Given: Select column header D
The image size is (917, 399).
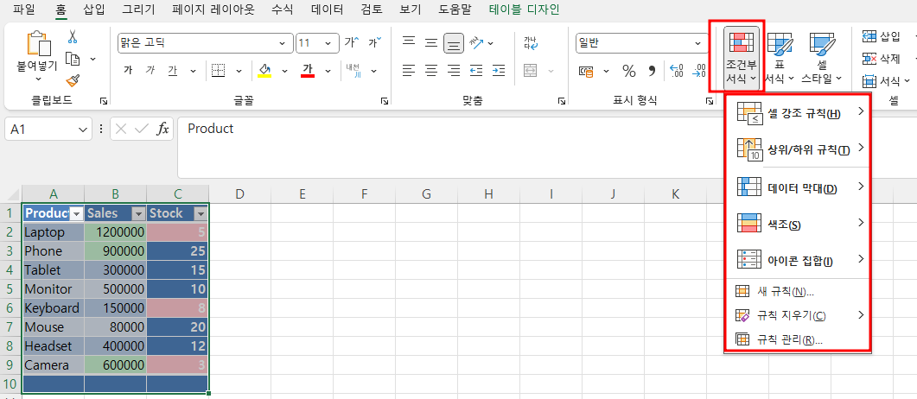Looking at the screenshot, I should click(239, 194).
